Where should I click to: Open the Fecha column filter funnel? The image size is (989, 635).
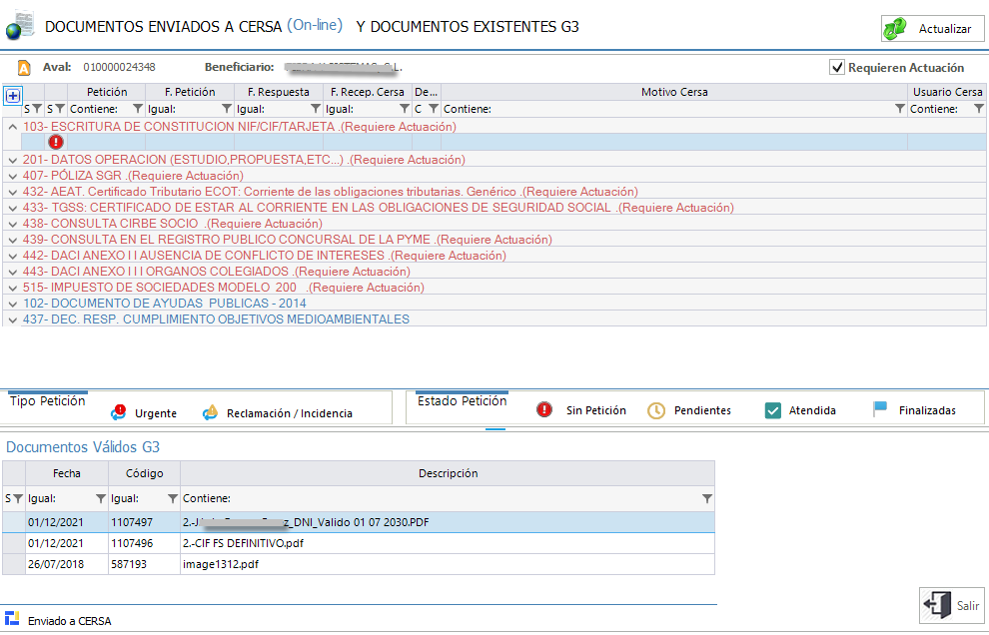[100, 499]
